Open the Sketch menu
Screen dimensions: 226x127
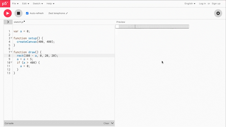38,4
